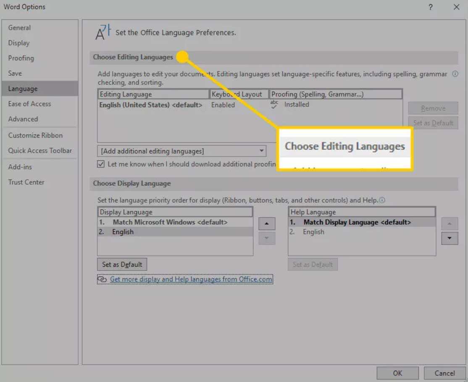Click the Help question mark icon
This screenshot has height=382, width=468.
pyautogui.click(x=430, y=7)
